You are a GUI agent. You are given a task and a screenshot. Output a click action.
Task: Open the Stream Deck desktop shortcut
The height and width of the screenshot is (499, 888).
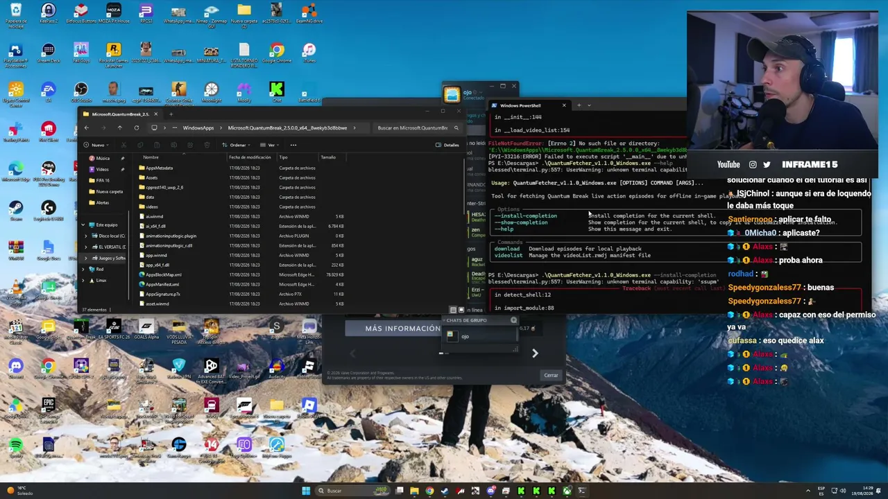[x=49, y=53]
